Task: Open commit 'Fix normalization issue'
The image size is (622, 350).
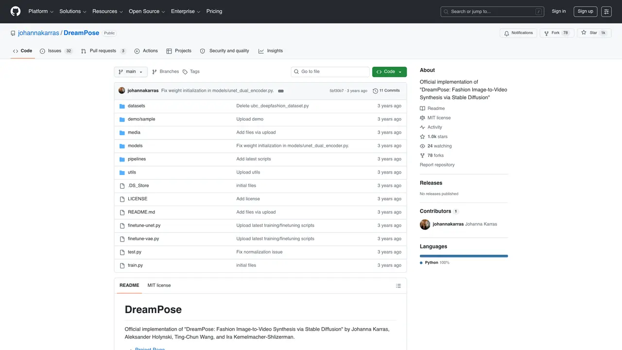Action: 259,252
